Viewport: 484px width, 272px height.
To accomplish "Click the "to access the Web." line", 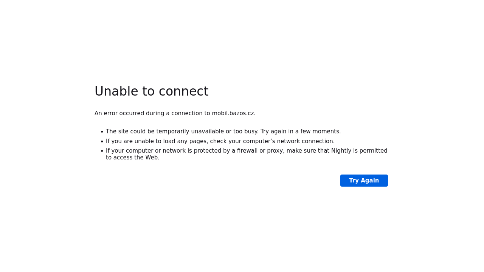I will coord(133,158).
